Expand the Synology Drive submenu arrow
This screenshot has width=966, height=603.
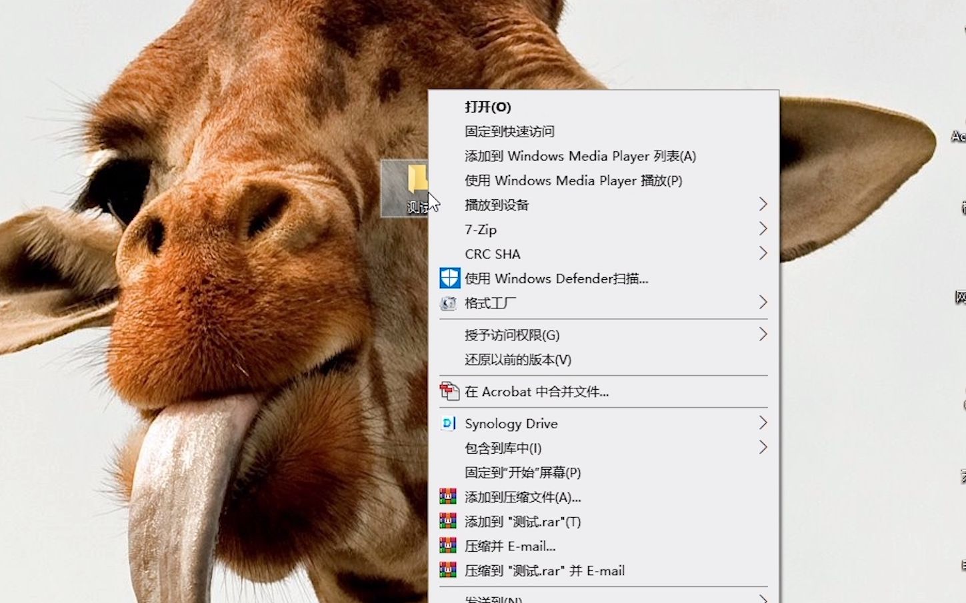pos(763,422)
